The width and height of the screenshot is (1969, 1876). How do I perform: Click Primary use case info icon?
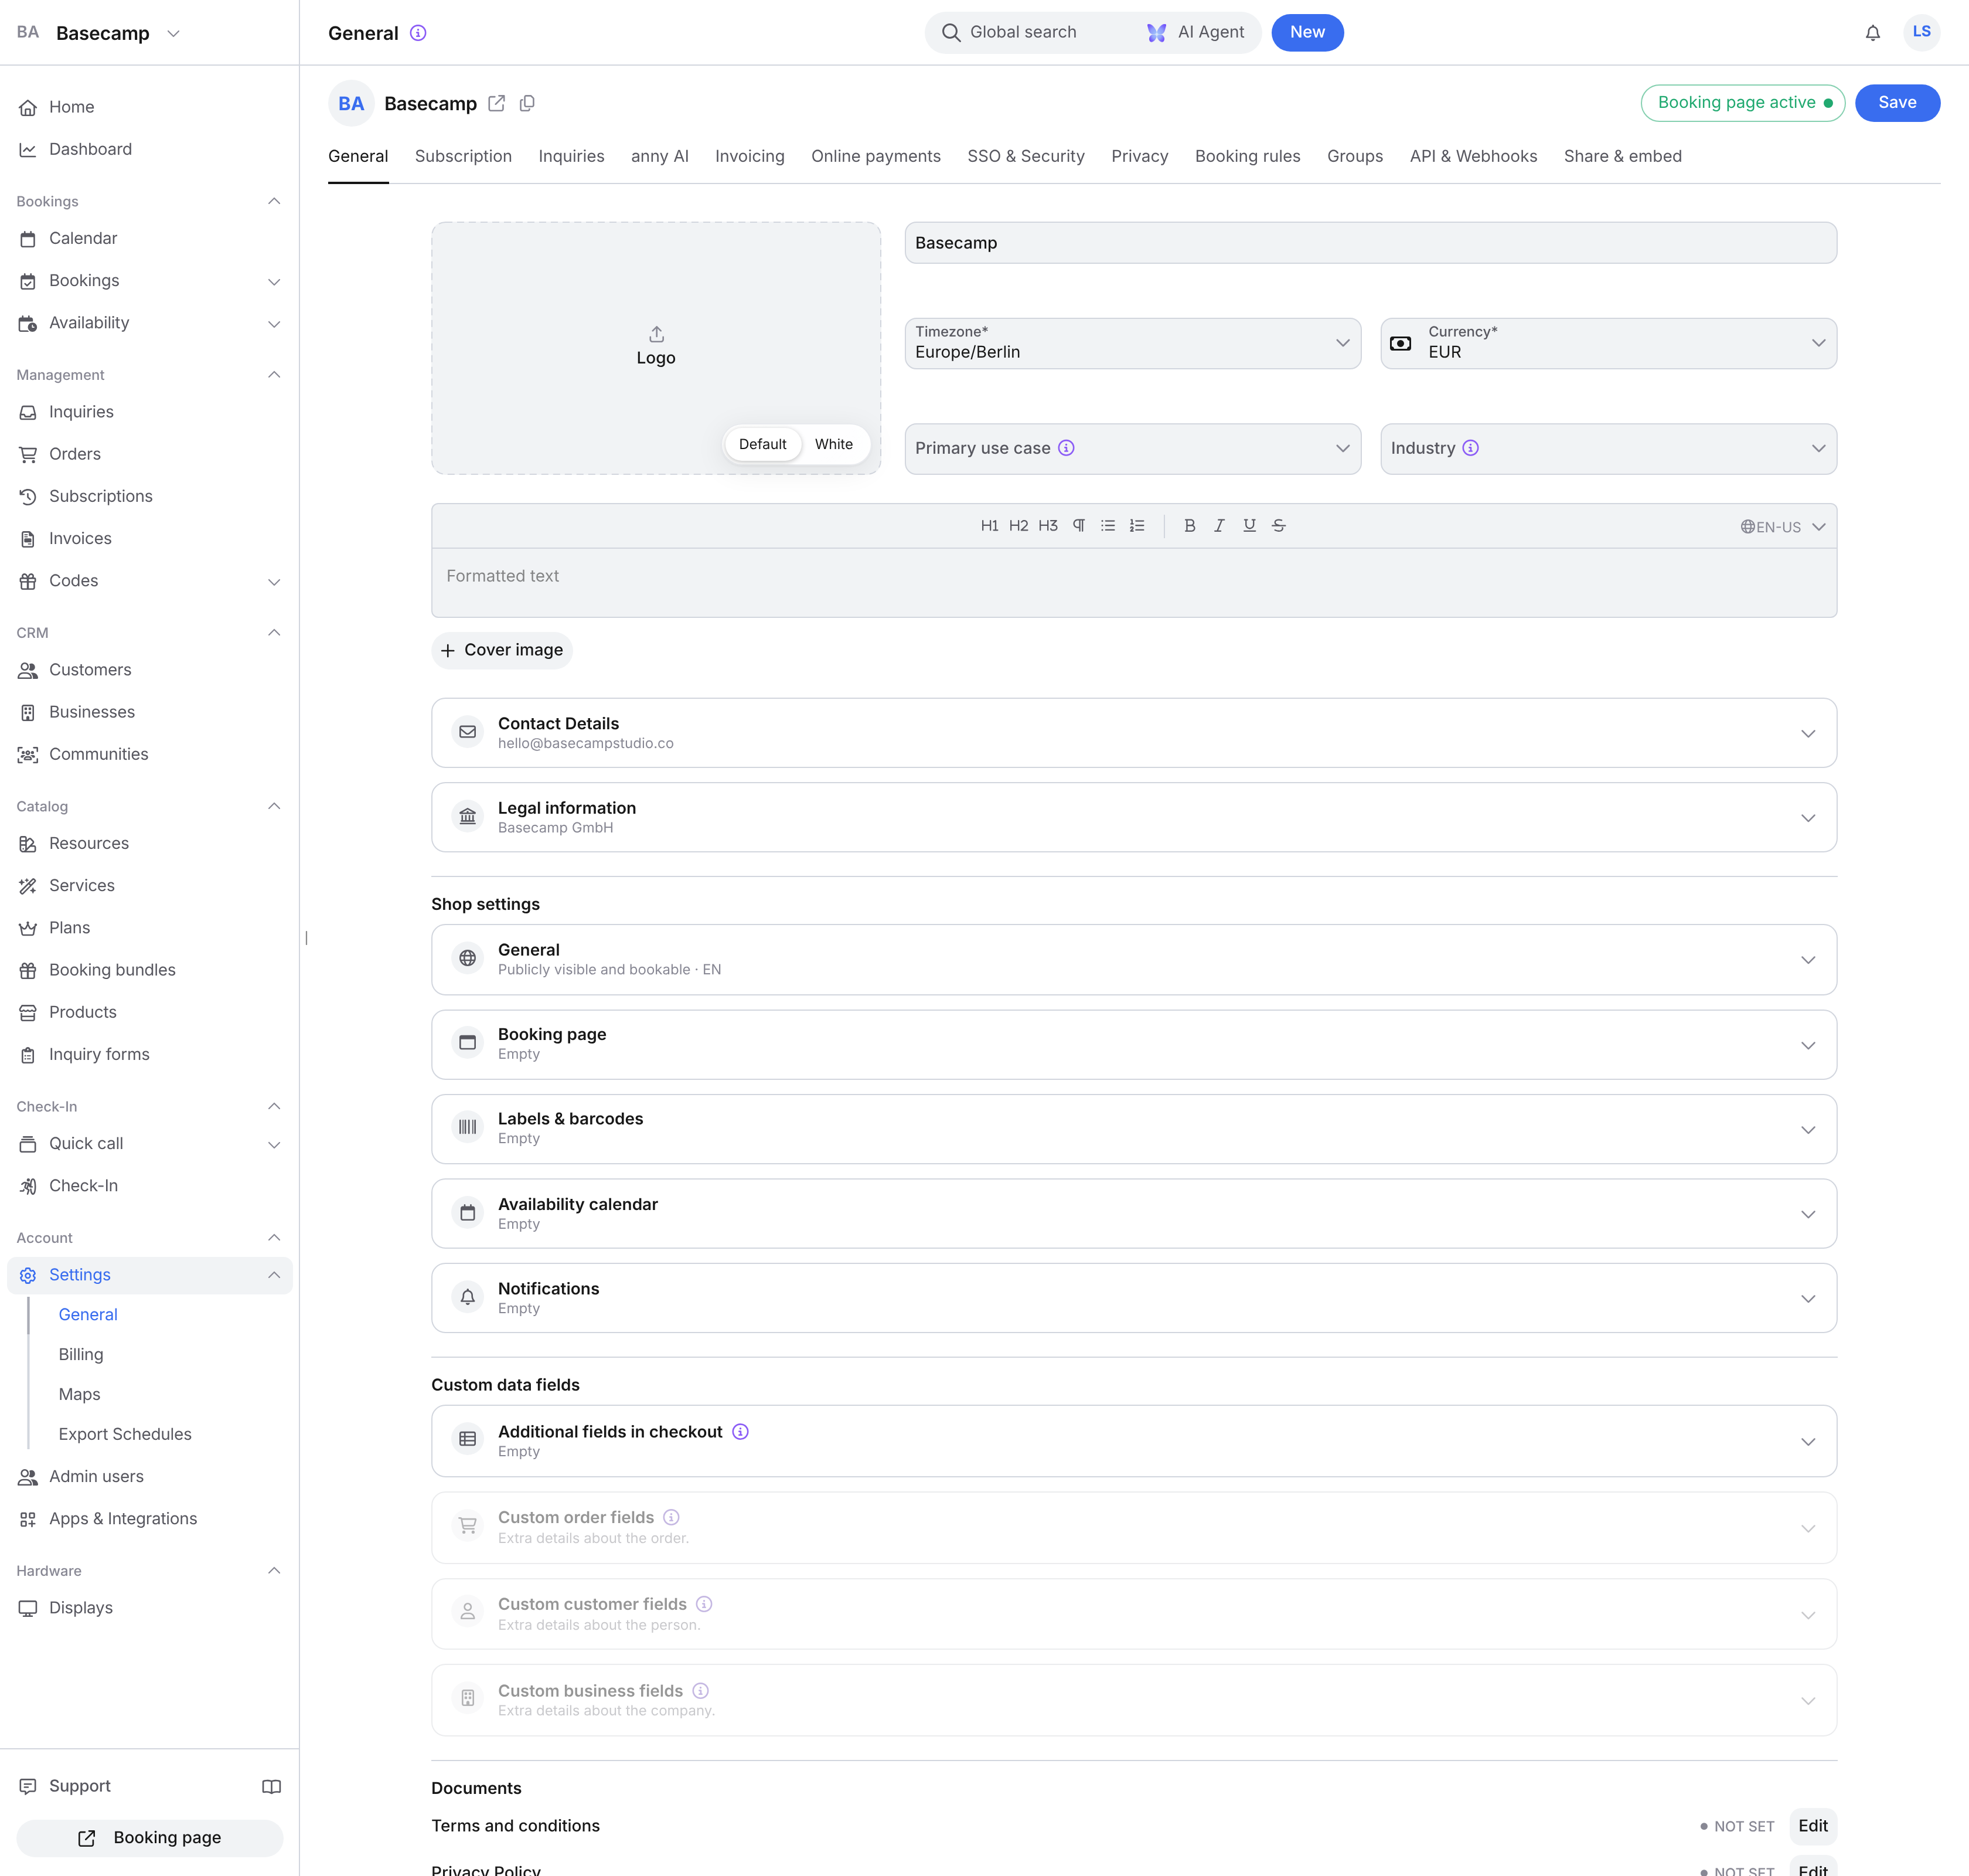point(1067,448)
